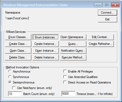
Task: Click the Batch Count input field
Action: pyautogui.click(x=15, y=94)
